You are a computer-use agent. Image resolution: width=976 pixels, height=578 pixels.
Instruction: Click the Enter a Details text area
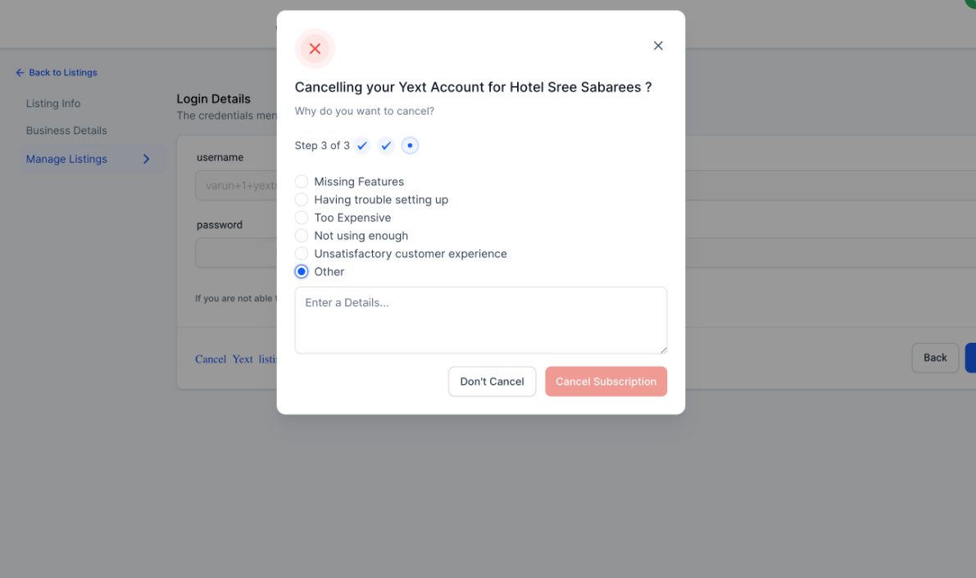click(480, 320)
